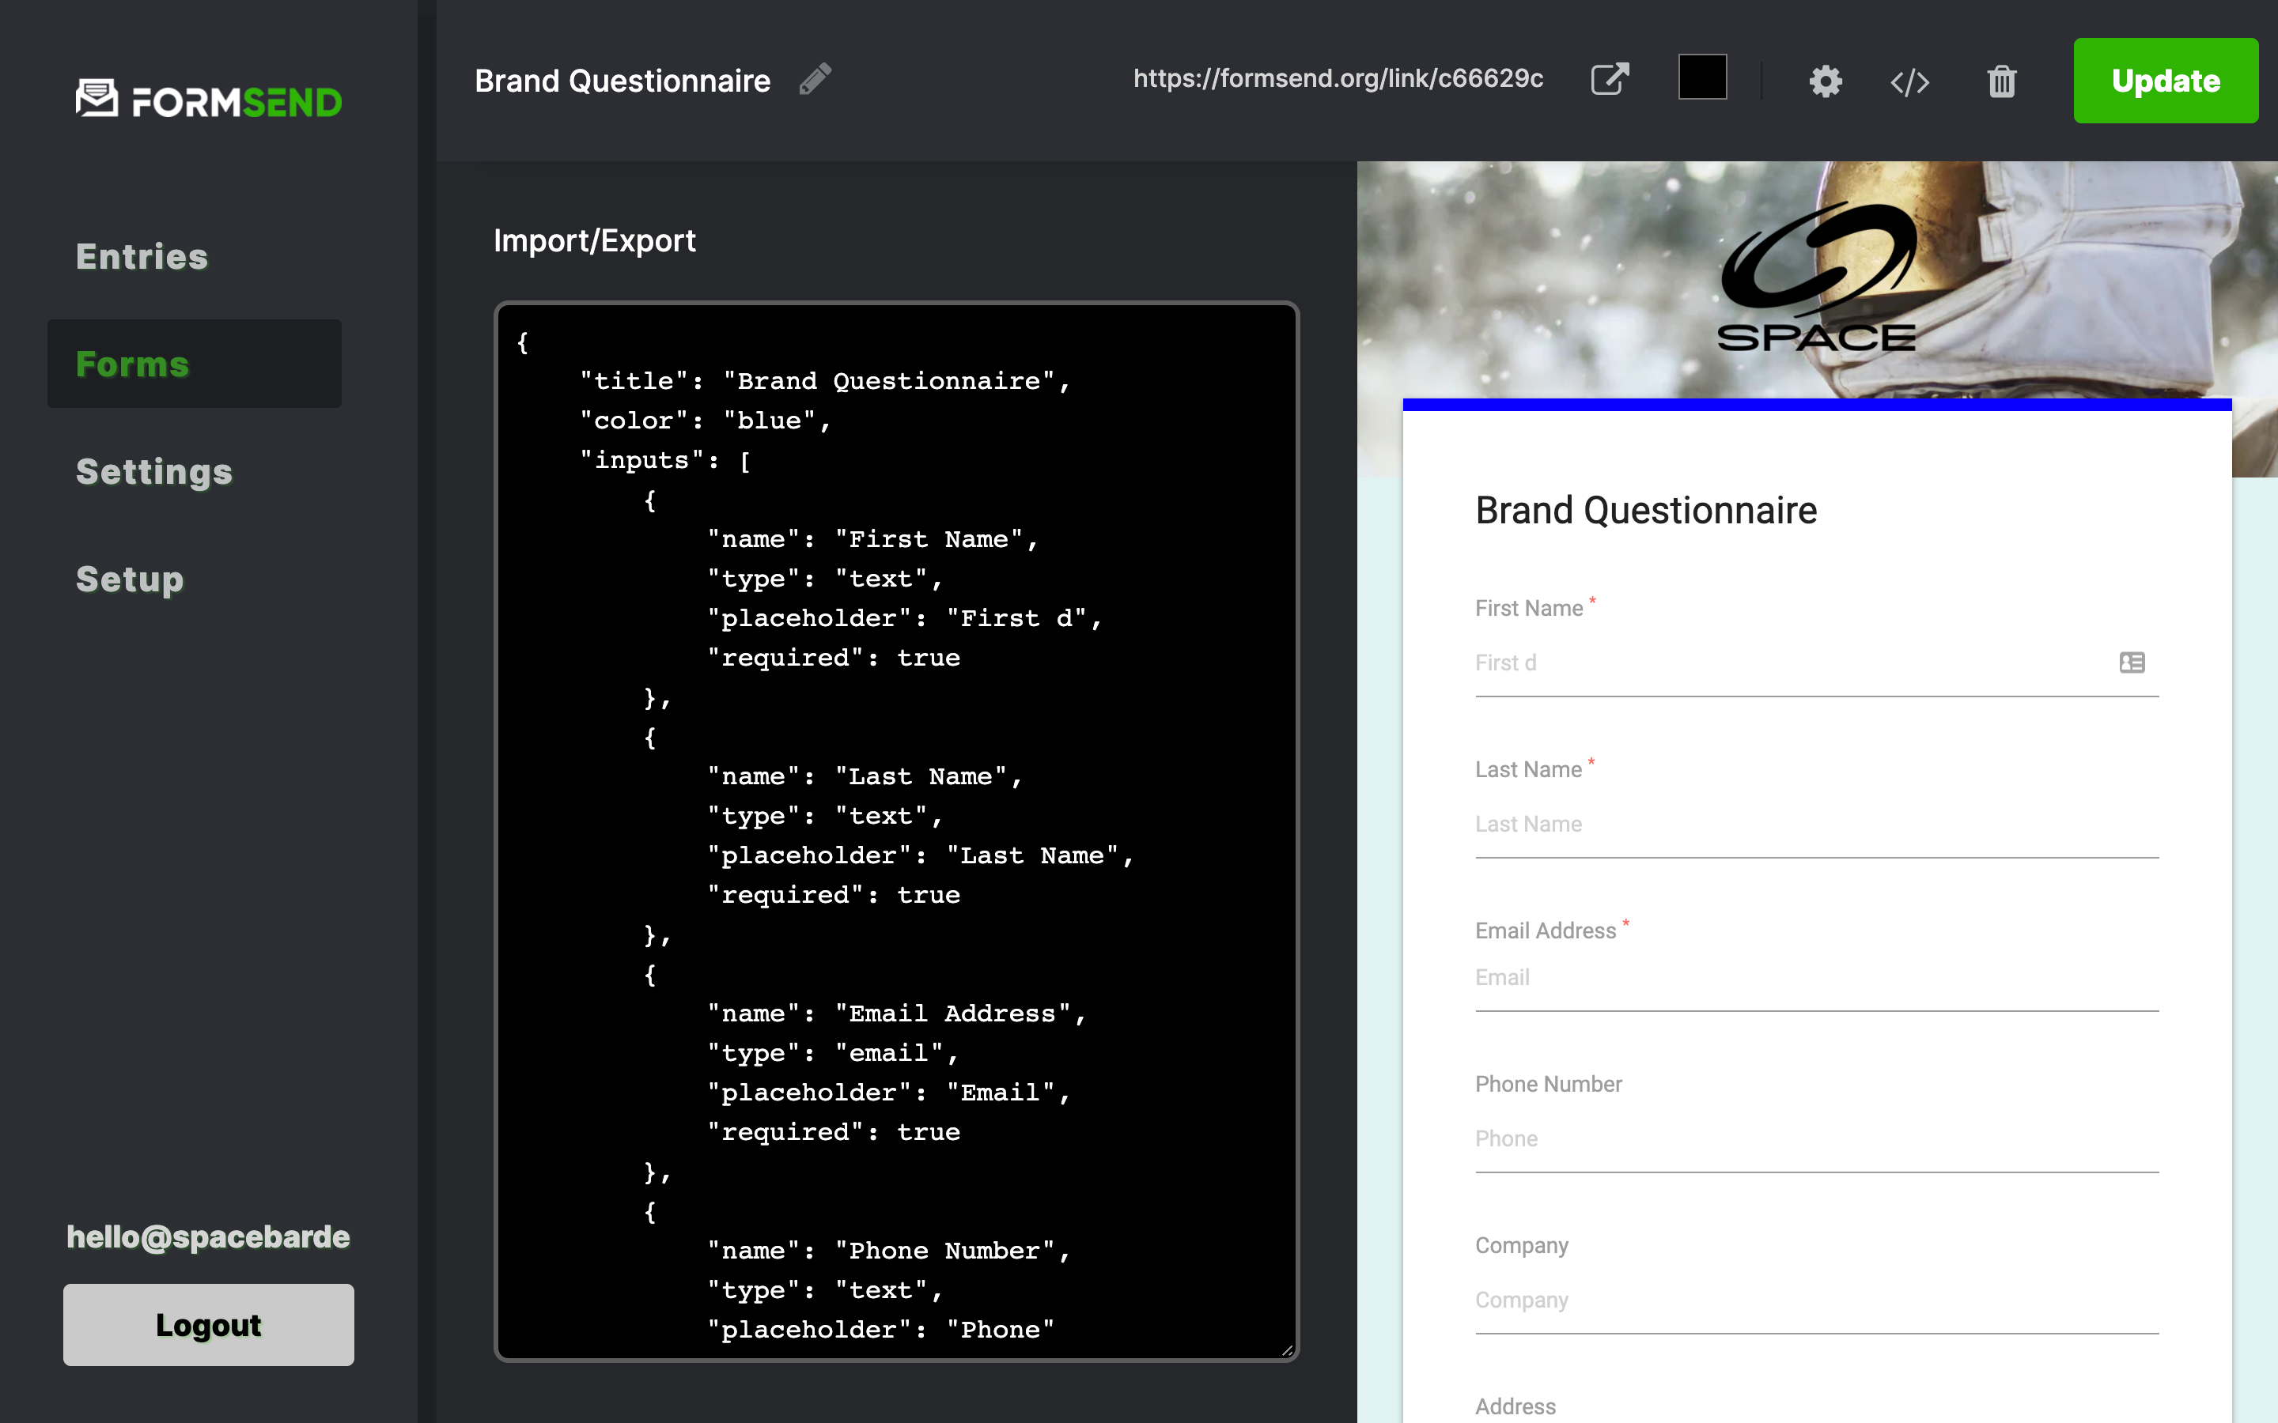Click the hello@spacebarde account email

208,1236
